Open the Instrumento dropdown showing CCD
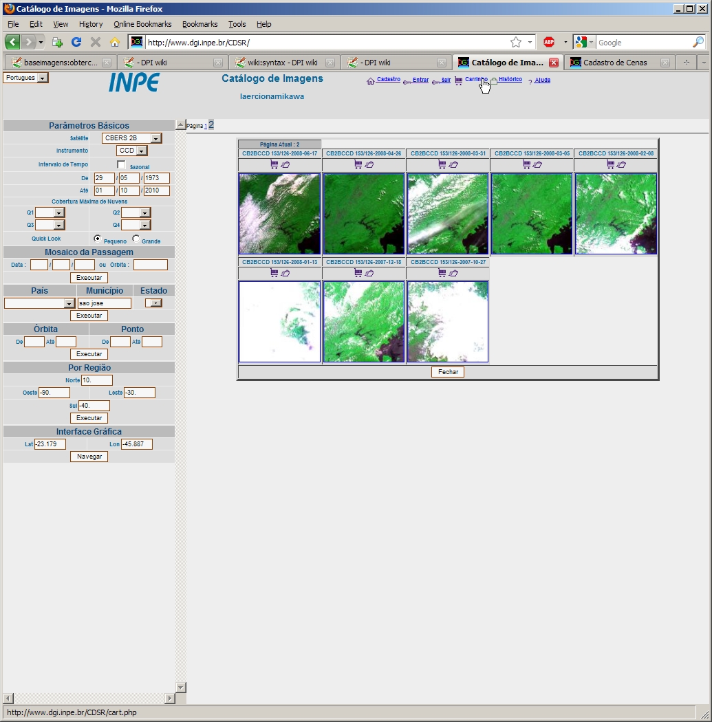Screen dimensions: 712x722 pyautogui.click(x=142, y=151)
